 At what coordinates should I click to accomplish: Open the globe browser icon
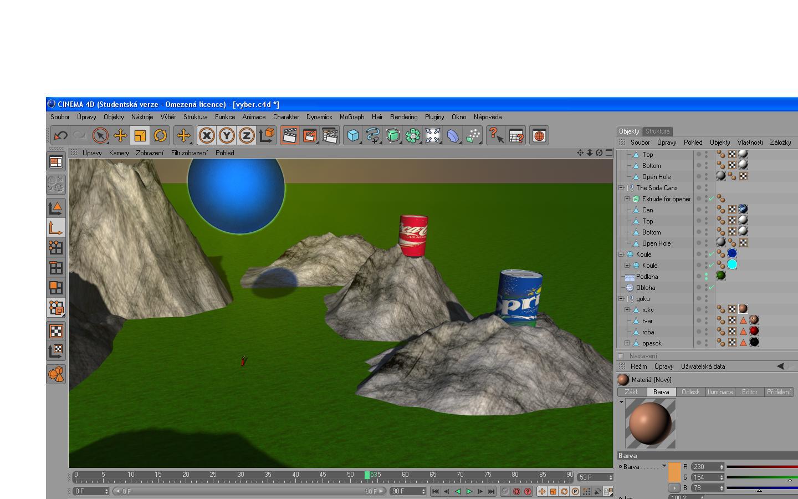tap(539, 135)
